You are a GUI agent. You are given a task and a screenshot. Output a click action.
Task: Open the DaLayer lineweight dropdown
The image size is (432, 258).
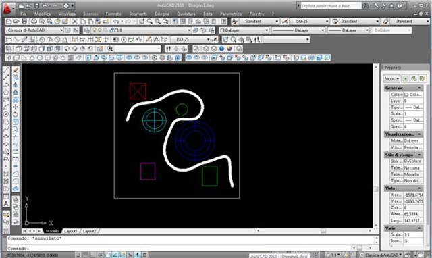(x=348, y=30)
